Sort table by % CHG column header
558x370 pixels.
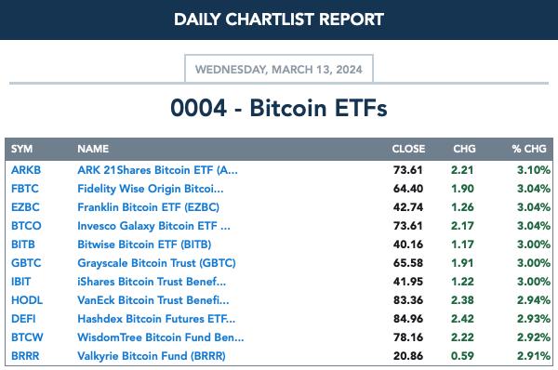coord(529,149)
